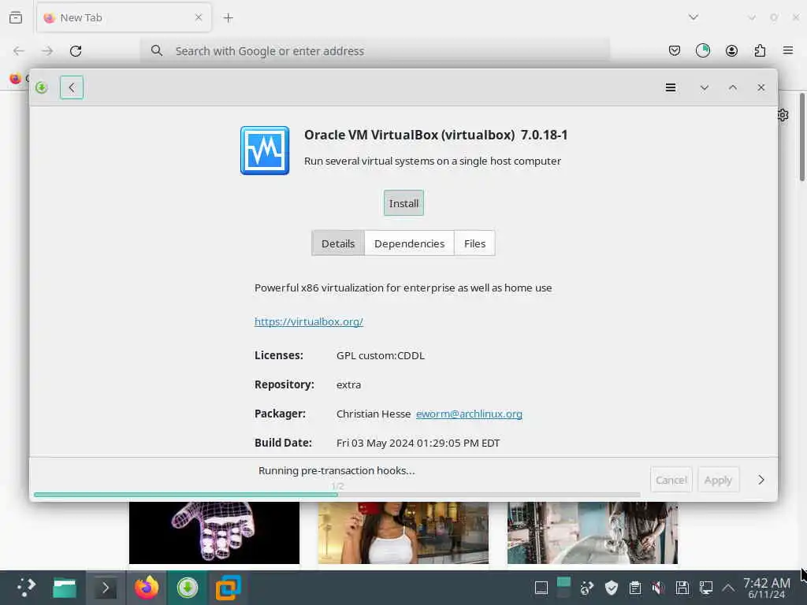Open the Pamac hamburger menu

tap(670, 87)
